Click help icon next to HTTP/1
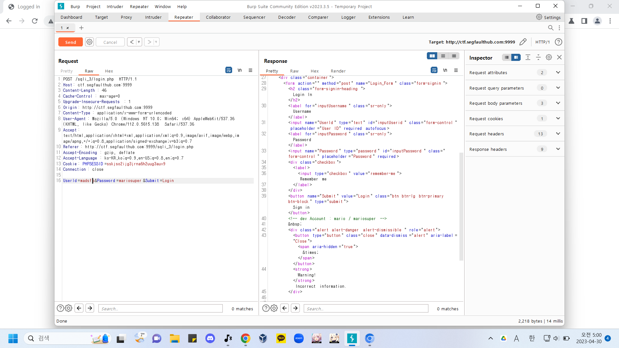This screenshot has width=619, height=348. point(558,42)
